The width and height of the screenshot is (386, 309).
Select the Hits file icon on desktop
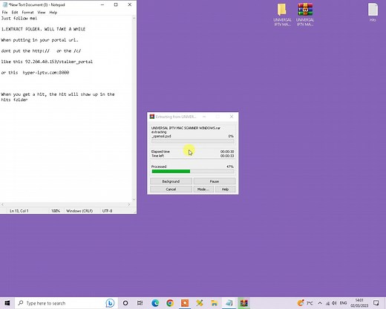tap(373, 13)
